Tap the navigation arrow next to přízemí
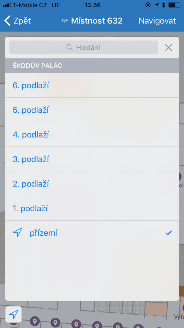 (x=17, y=233)
